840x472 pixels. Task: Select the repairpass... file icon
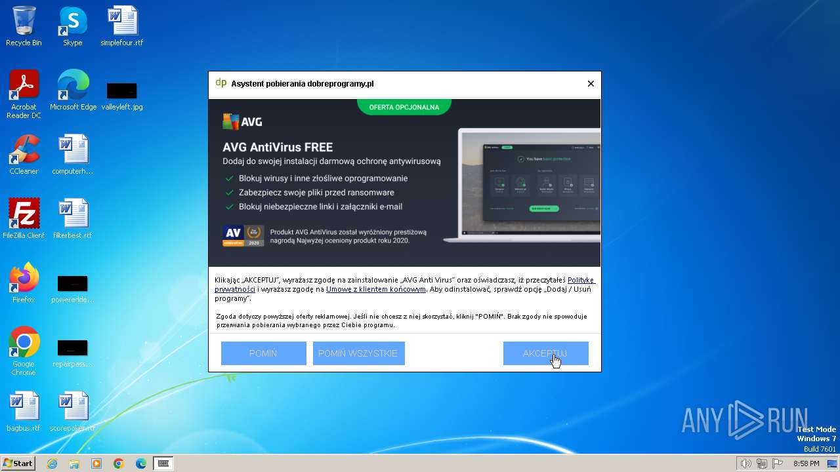(x=73, y=353)
